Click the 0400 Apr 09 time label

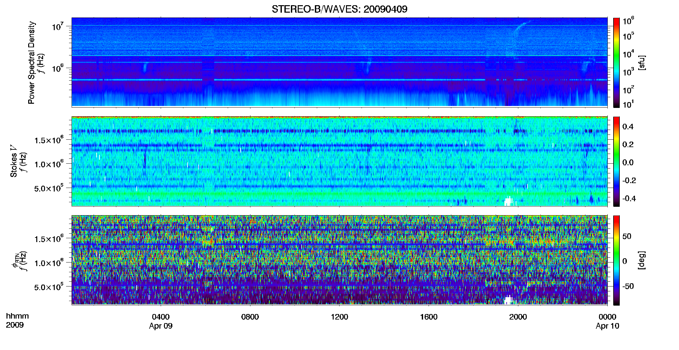pyautogui.click(x=161, y=321)
